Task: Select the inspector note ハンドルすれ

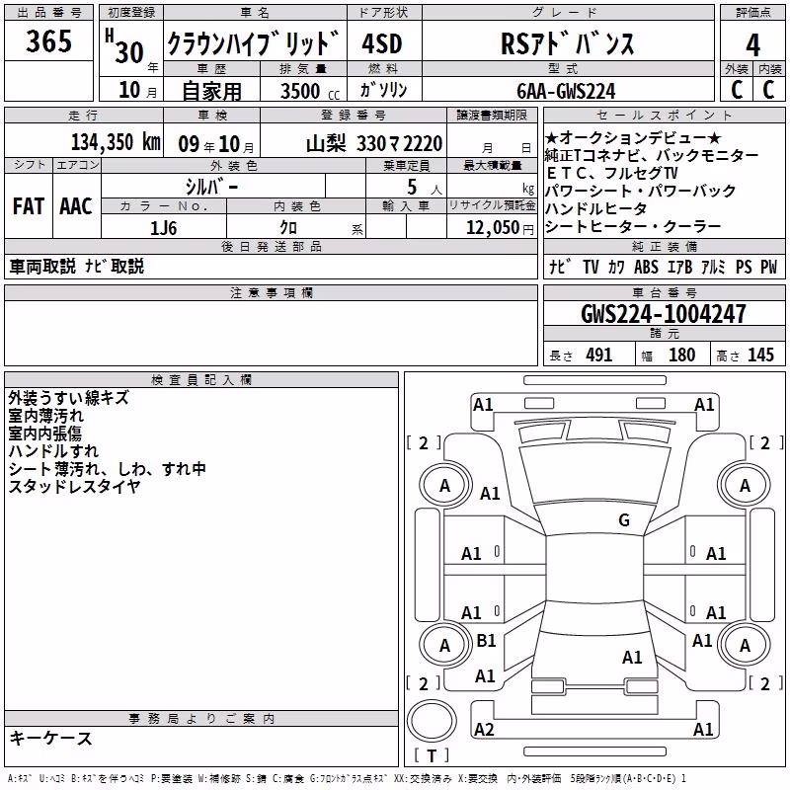Action: [x=53, y=451]
